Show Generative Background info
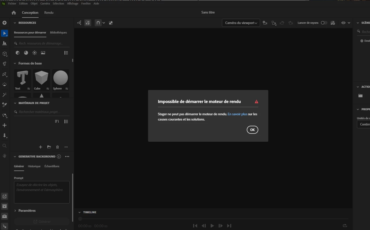This screenshot has height=230, width=370. 59,156
